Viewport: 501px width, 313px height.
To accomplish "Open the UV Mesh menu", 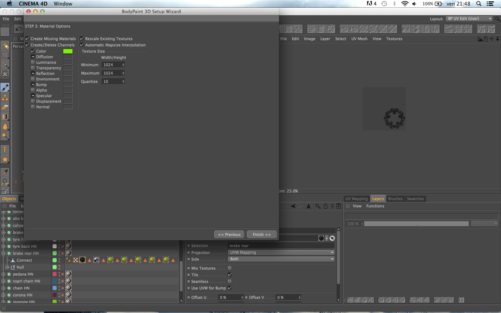I will (359, 39).
